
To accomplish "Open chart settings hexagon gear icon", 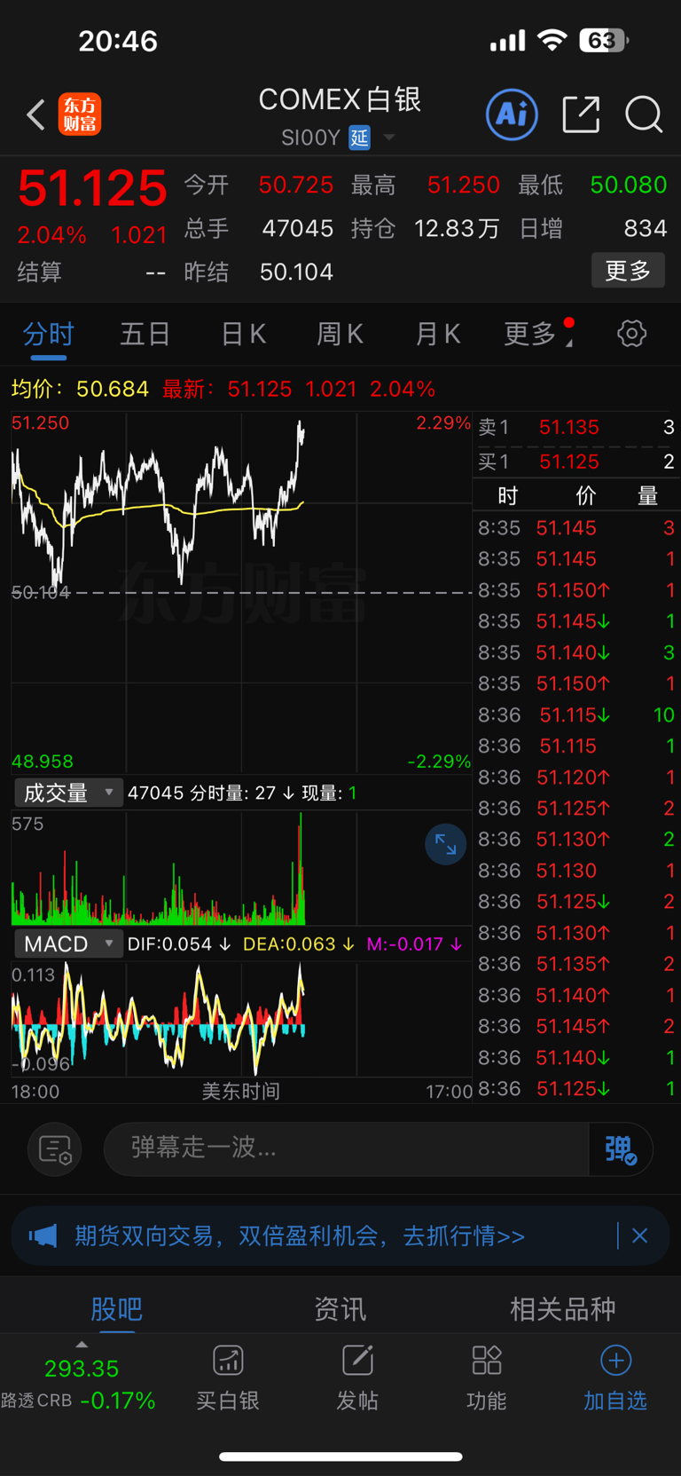I will click(x=631, y=334).
